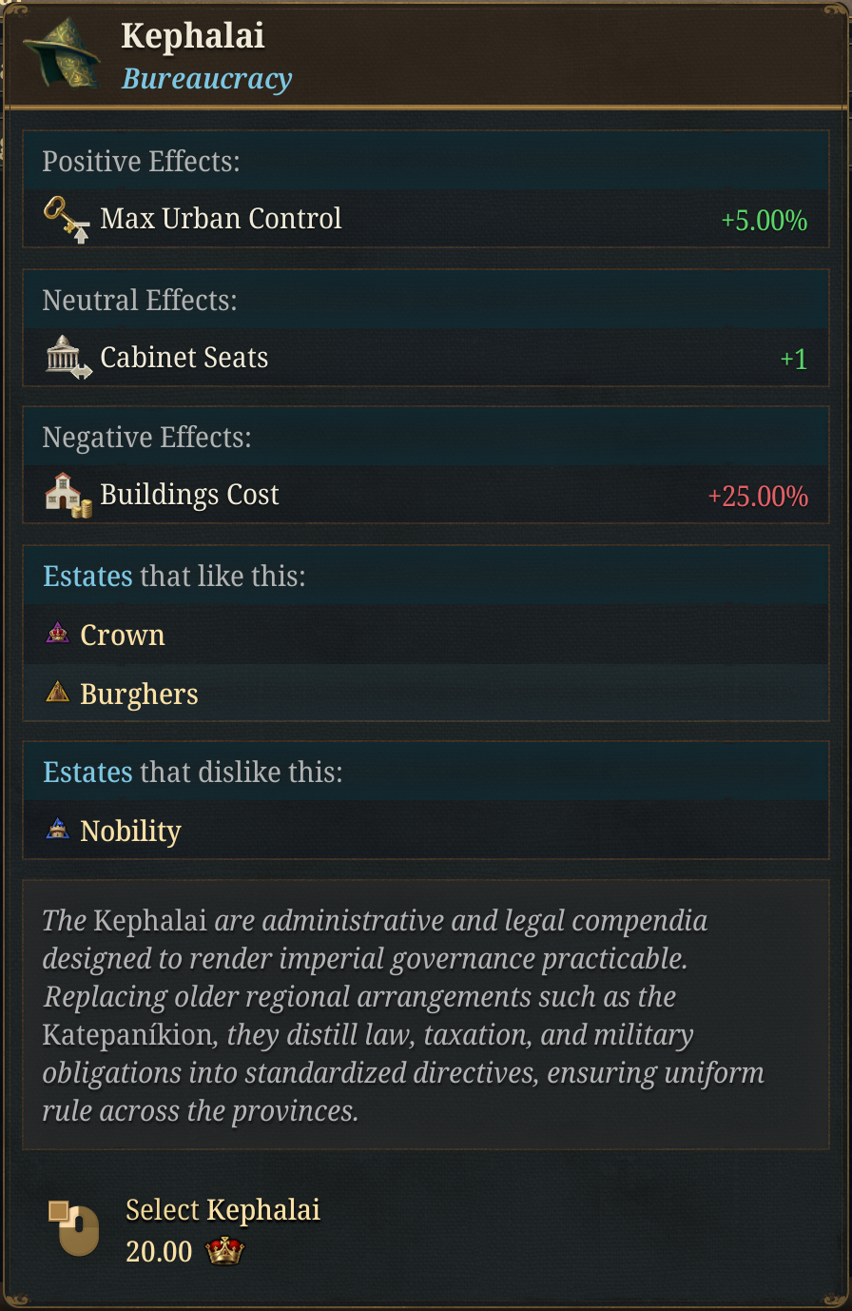Click the crown currency icon beside 20.00

tap(224, 1252)
